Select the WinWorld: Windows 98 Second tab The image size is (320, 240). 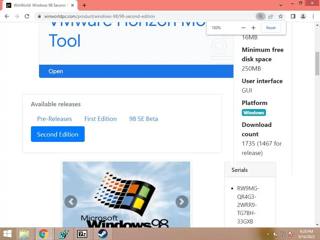(x=40, y=5)
